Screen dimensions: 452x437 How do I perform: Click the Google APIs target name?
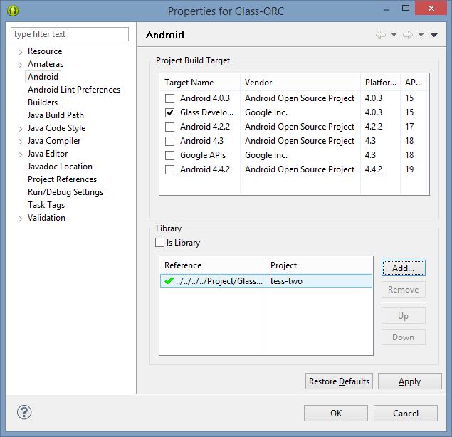tap(203, 155)
